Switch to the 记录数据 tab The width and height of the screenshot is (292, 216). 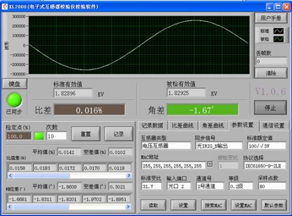point(152,125)
